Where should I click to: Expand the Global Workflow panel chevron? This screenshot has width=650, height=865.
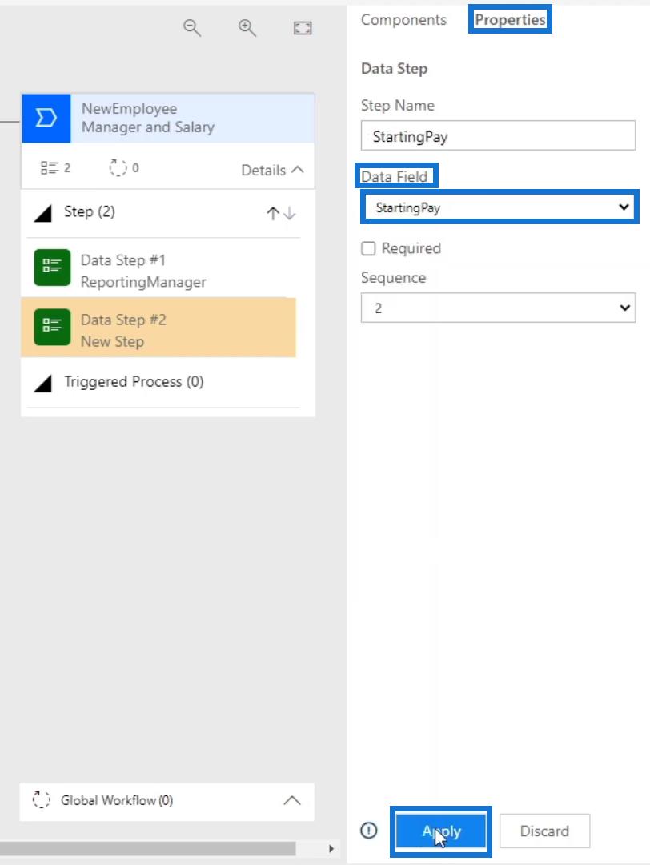292,800
